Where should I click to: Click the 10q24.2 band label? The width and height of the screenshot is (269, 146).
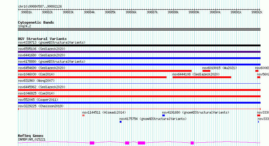24,26
